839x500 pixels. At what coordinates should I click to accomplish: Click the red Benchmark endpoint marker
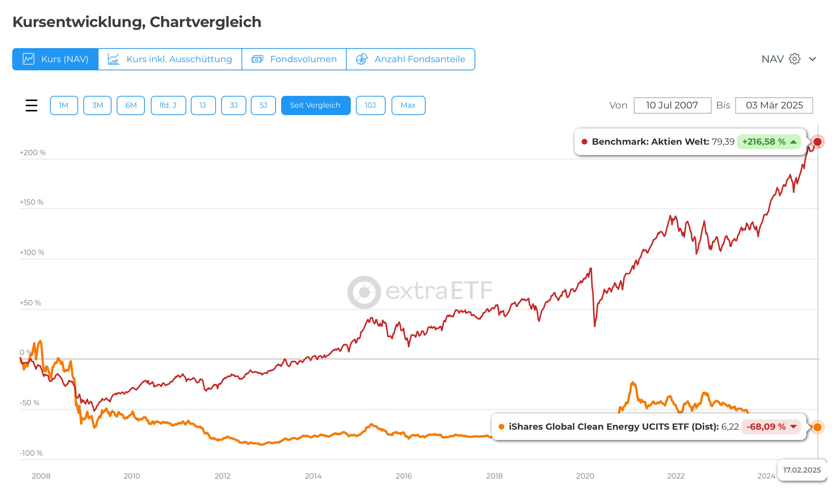click(817, 142)
